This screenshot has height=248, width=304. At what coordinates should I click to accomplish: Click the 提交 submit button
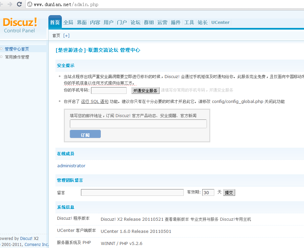pyautogui.click(x=229, y=192)
